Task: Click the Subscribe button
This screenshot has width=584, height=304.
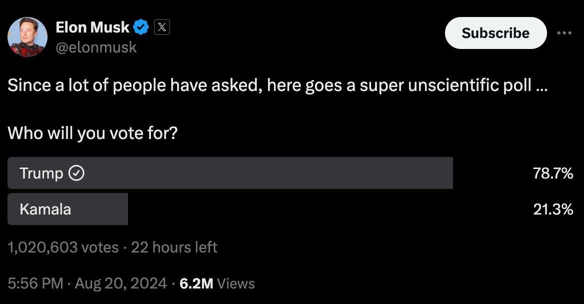Action: pyautogui.click(x=495, y=33)
